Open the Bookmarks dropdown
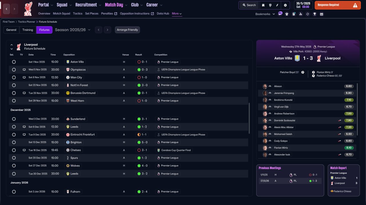The height and width of the screenshot is (205, 366). [265, 14]
